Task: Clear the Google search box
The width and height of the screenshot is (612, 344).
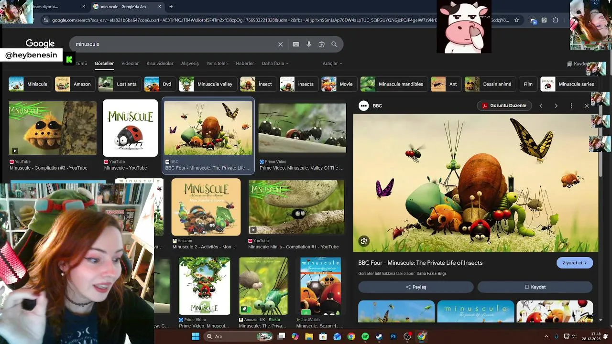Action: [281, 44]
